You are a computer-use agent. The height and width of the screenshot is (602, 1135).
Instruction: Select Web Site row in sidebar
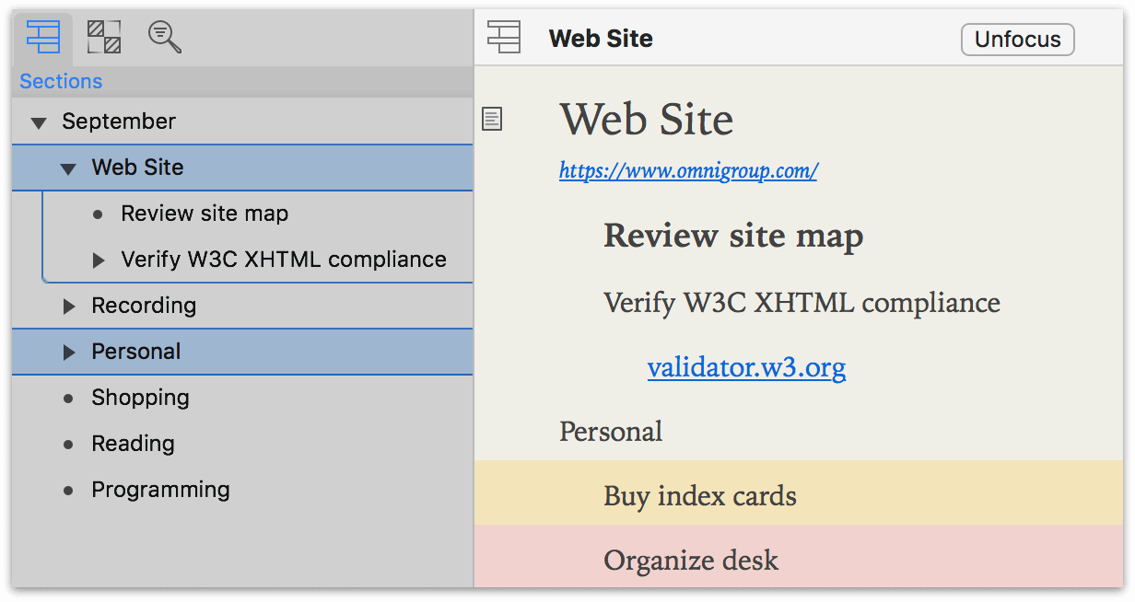pos(242,168)
